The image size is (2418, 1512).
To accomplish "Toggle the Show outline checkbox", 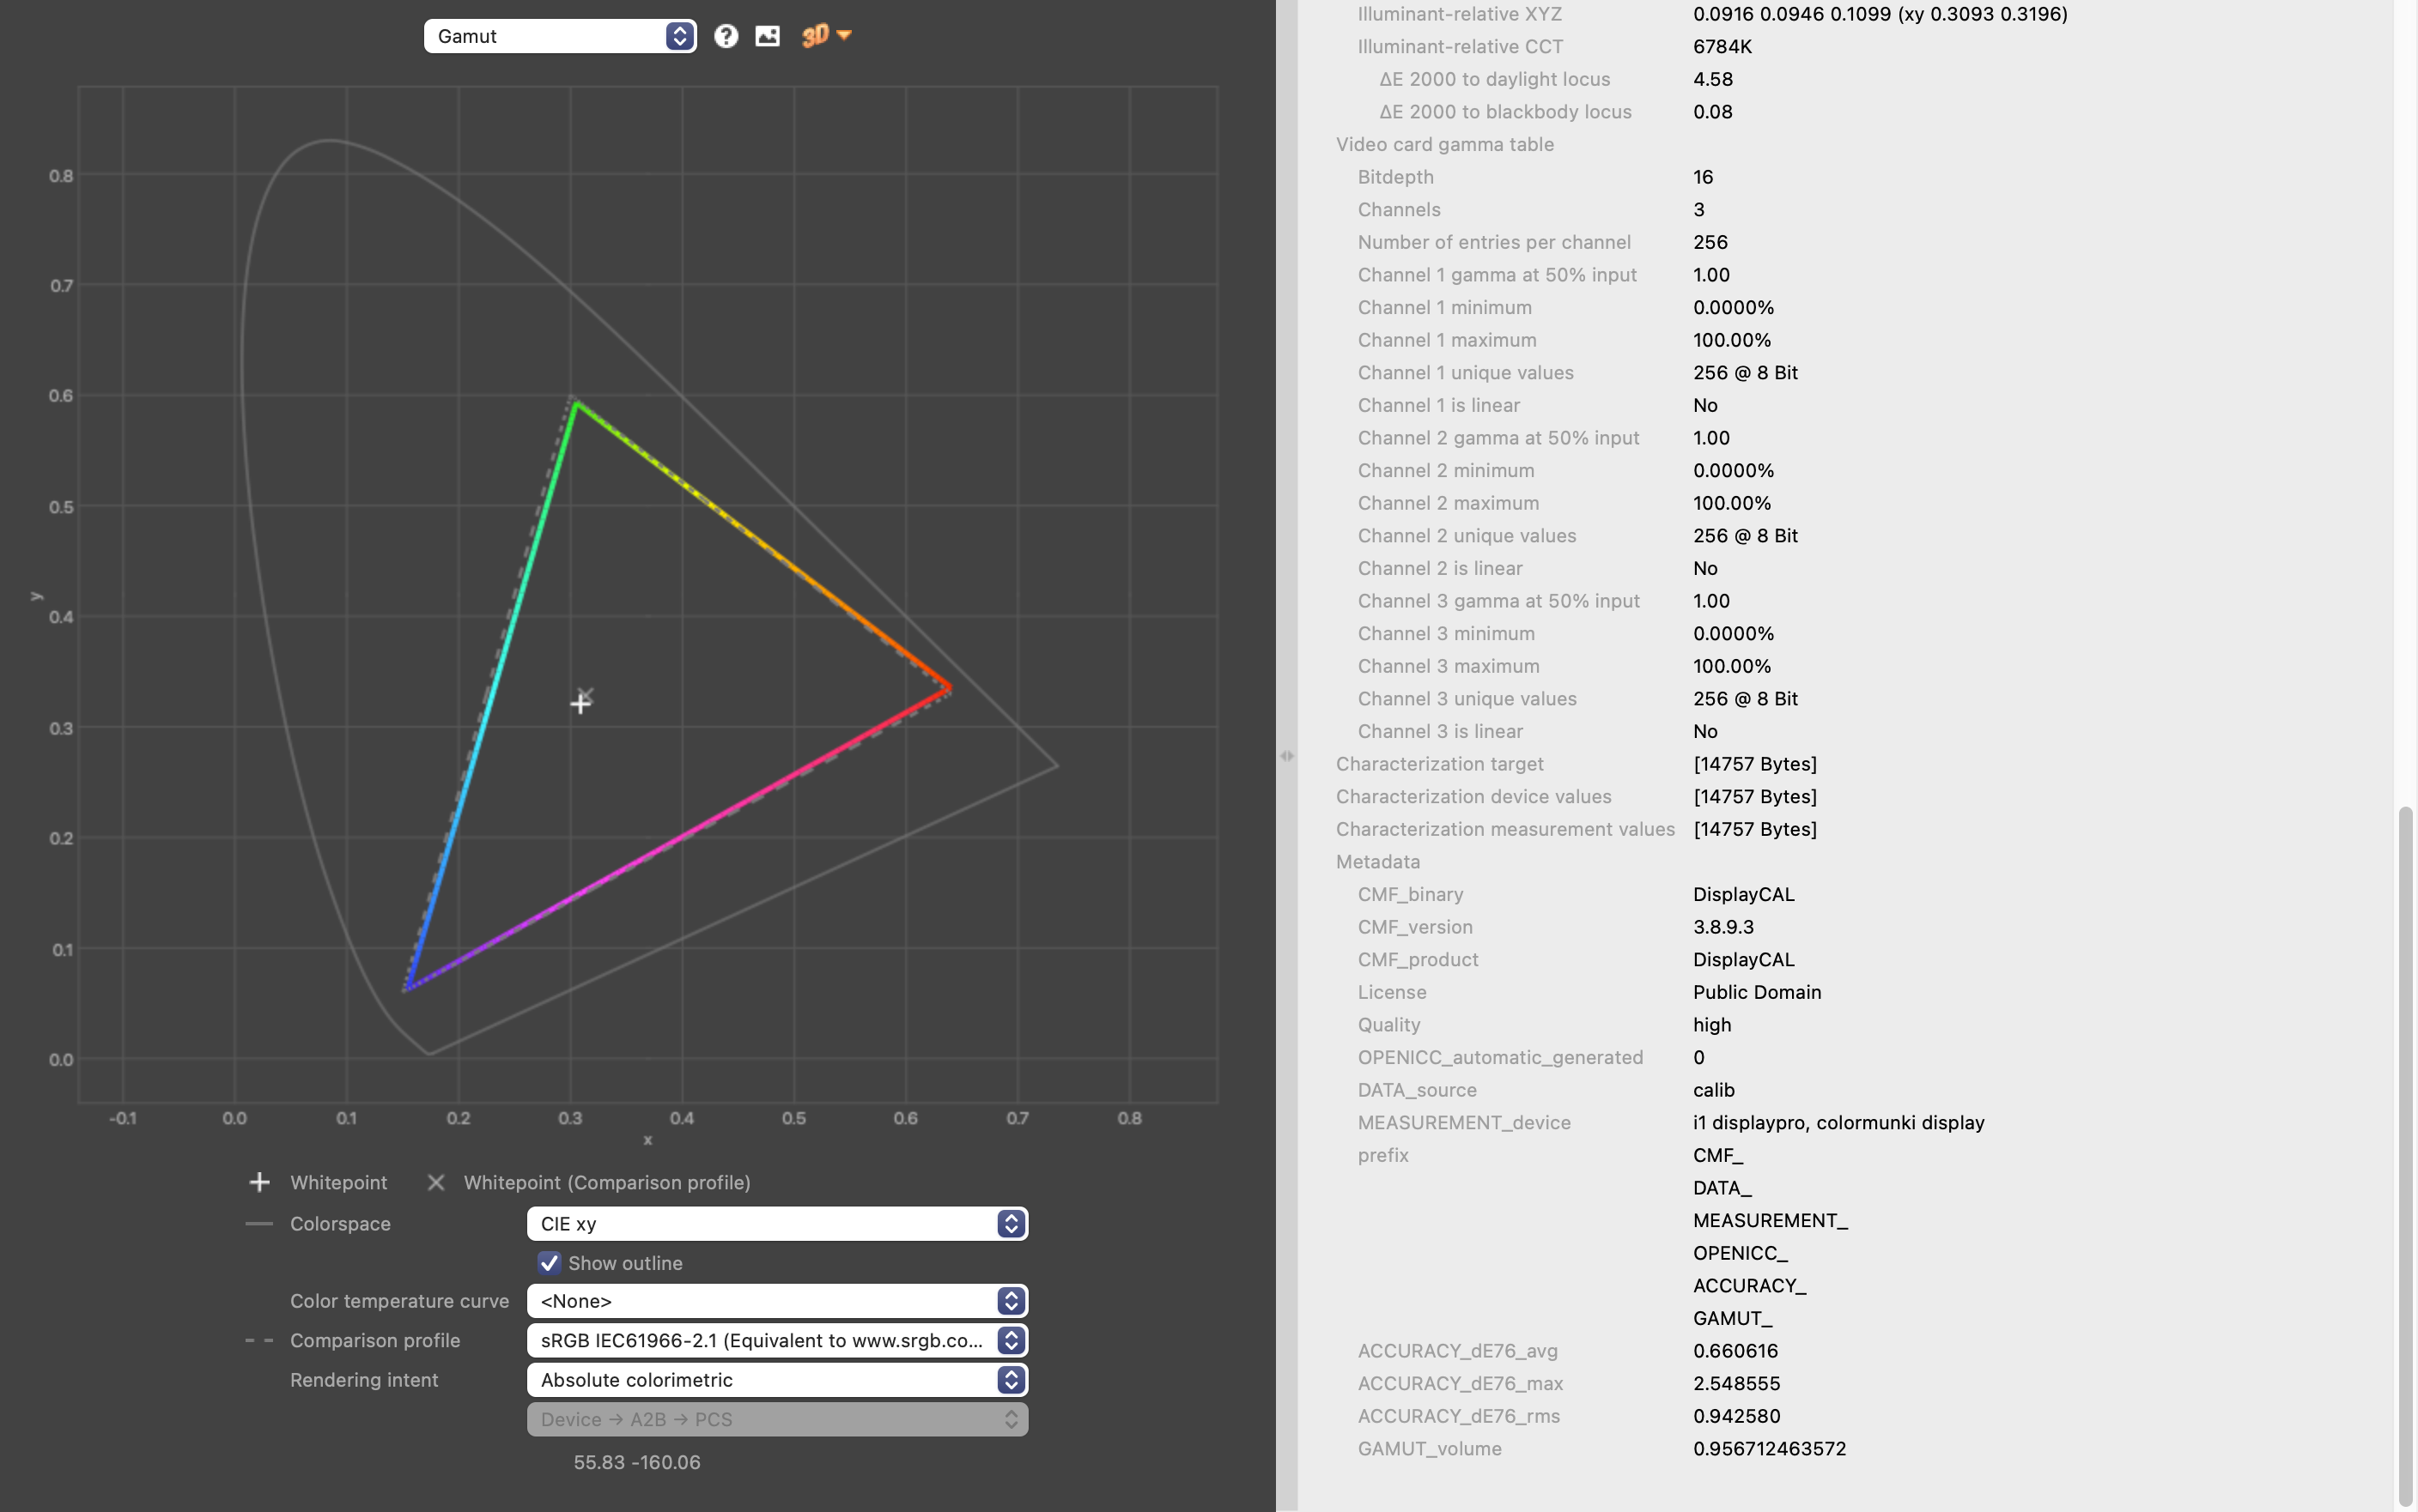I will click(x=550, y=1263).
